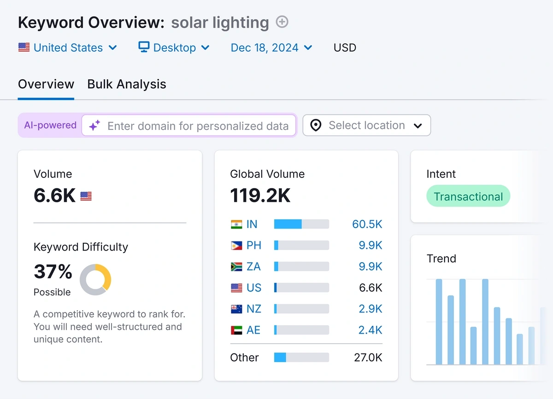
Task: Click the Keyword Difficulty donut chart
Action: coord(95,280)
